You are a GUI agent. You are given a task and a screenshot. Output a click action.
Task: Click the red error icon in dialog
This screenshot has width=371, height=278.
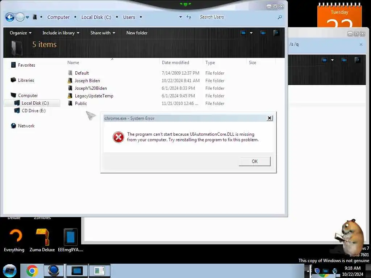[x=118, y=137]
